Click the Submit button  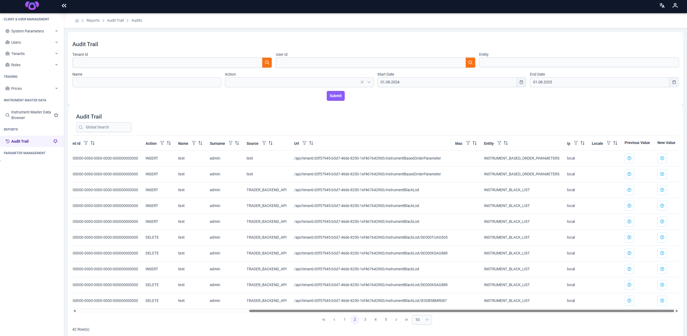pyautogui.click(x=336, y=96)
